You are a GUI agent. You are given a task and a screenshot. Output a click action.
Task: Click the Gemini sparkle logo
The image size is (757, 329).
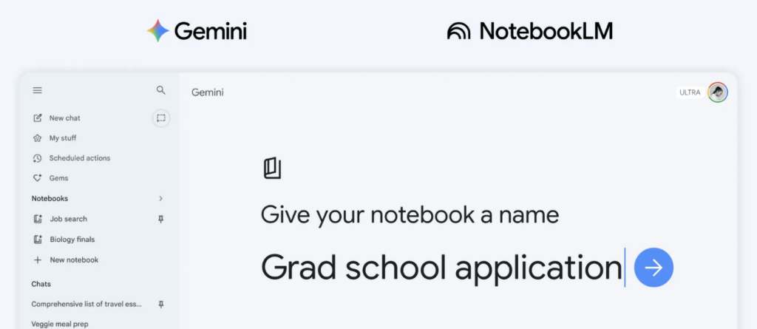tap(158, 31)
